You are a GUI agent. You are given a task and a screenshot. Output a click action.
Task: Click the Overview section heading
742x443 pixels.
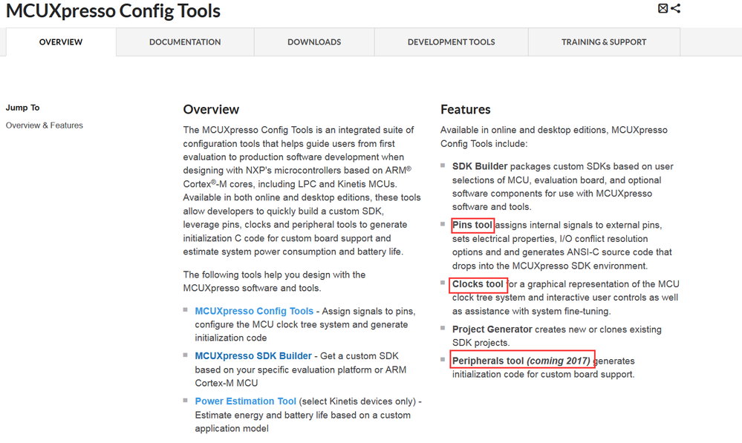pos(211,110)
